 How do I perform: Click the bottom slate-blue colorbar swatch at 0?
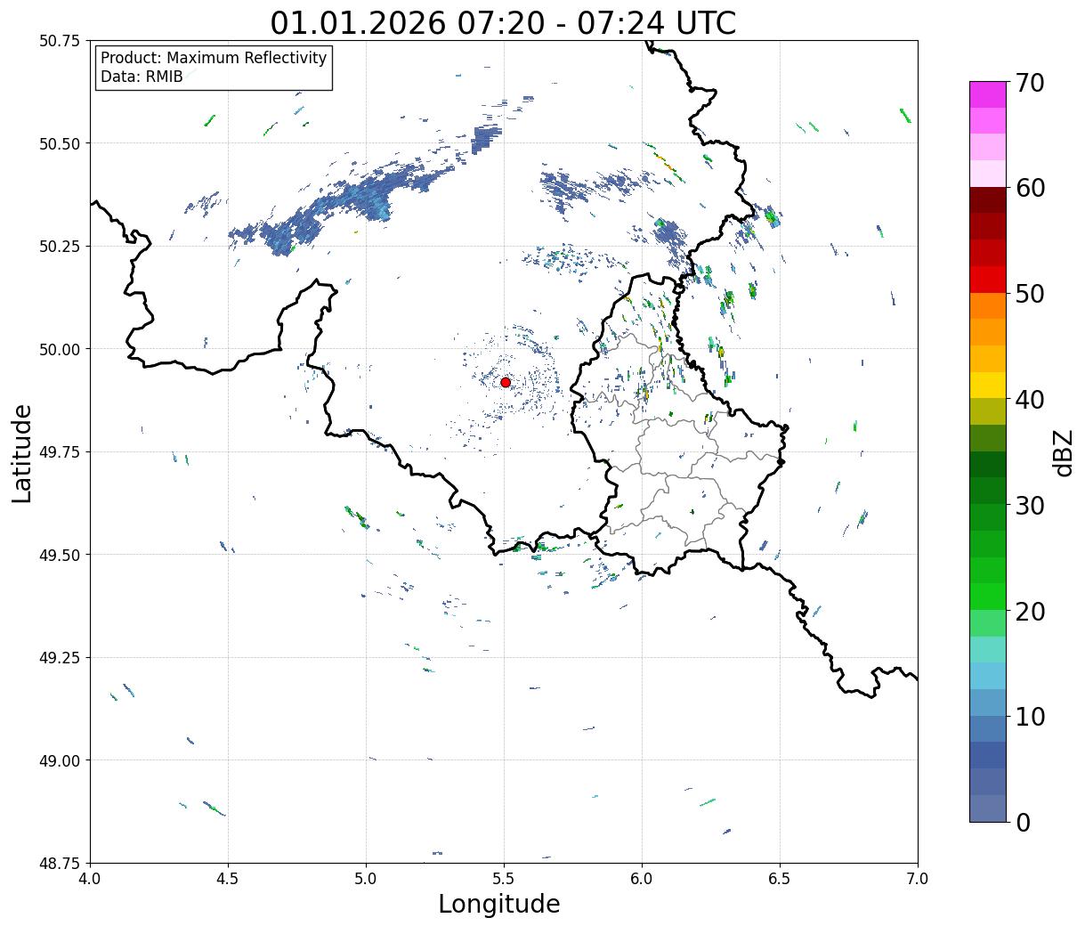click(988, 808)
